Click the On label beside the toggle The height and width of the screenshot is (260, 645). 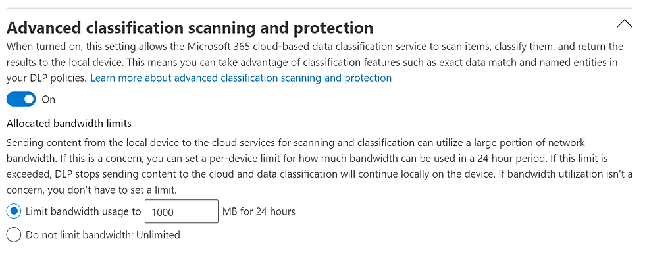[x=49, y=99]
